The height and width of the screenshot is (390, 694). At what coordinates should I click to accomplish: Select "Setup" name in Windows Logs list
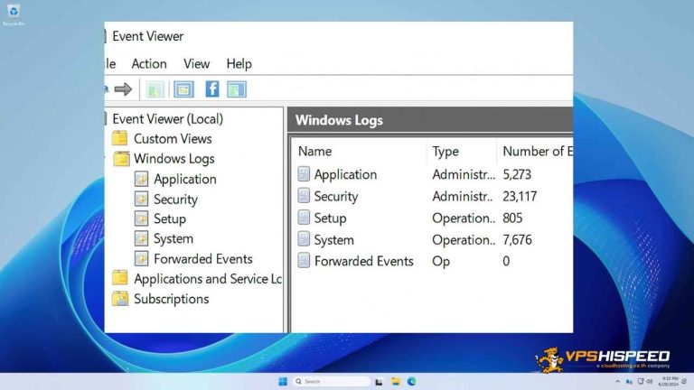click(330, 218)
